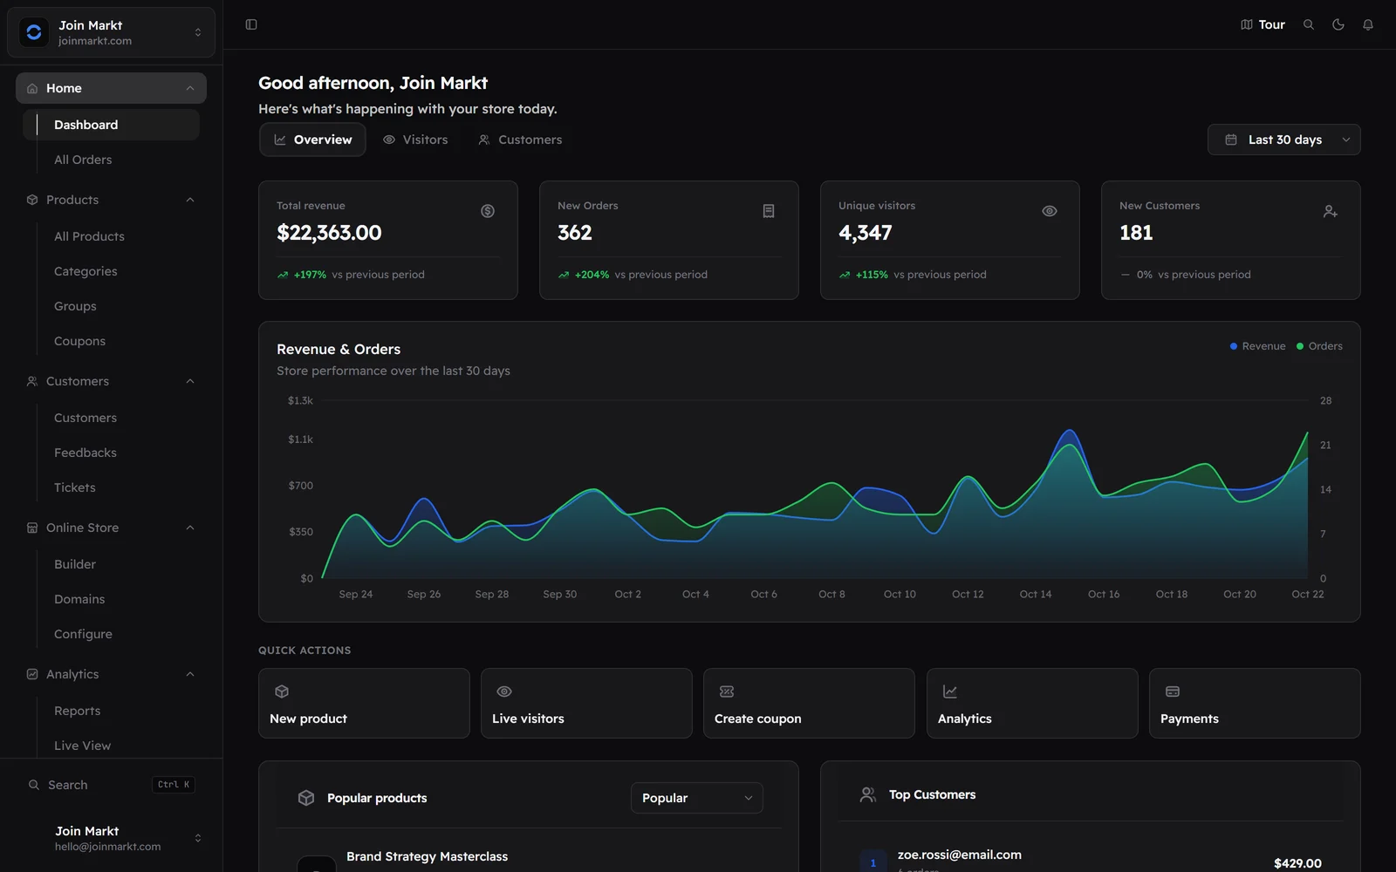Image resolution: width=1396 pixels, height=872 pixels.
Task: Click the sidebar Search field
Action: pos(111,785)
